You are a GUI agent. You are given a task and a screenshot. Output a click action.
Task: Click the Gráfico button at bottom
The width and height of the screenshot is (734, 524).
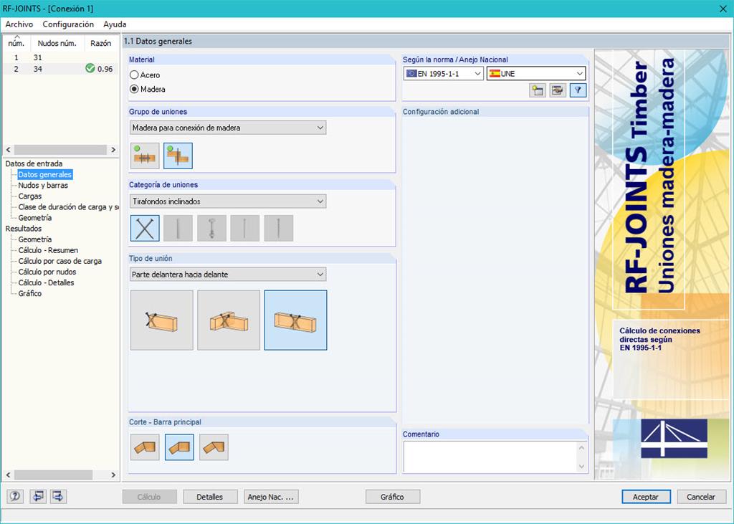tap(392, 497)
